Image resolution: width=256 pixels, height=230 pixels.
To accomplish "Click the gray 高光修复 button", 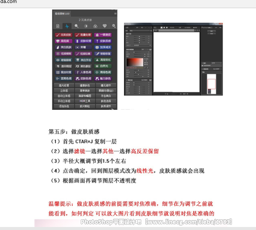I will [x=64, y=85].
